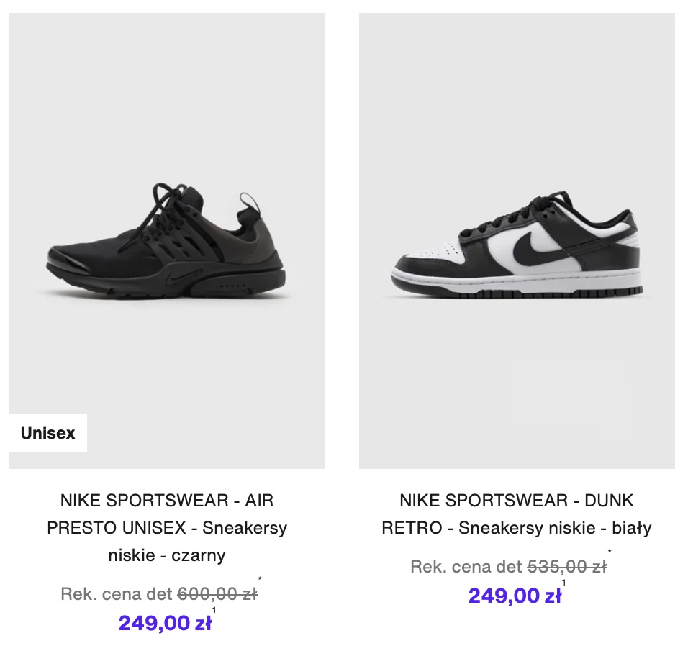Click the Unisex badge on Air Presto
This screenshot has height=656, width=688.
pyautogui.click(x=48, y=433)
